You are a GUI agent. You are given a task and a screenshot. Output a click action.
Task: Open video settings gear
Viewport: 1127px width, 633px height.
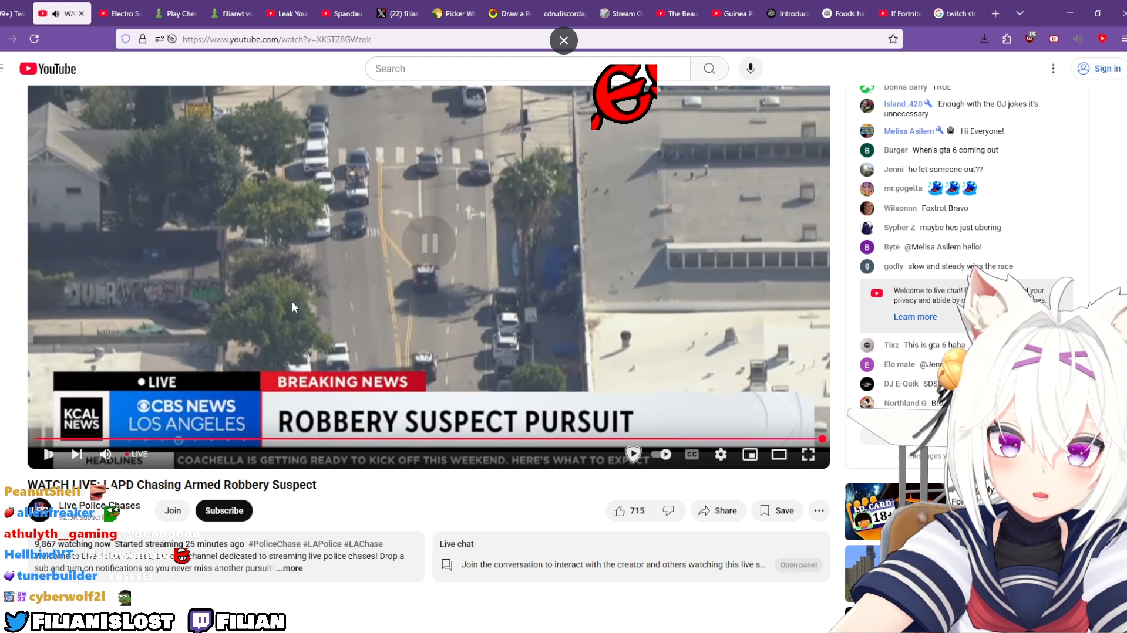coord(721,454)
